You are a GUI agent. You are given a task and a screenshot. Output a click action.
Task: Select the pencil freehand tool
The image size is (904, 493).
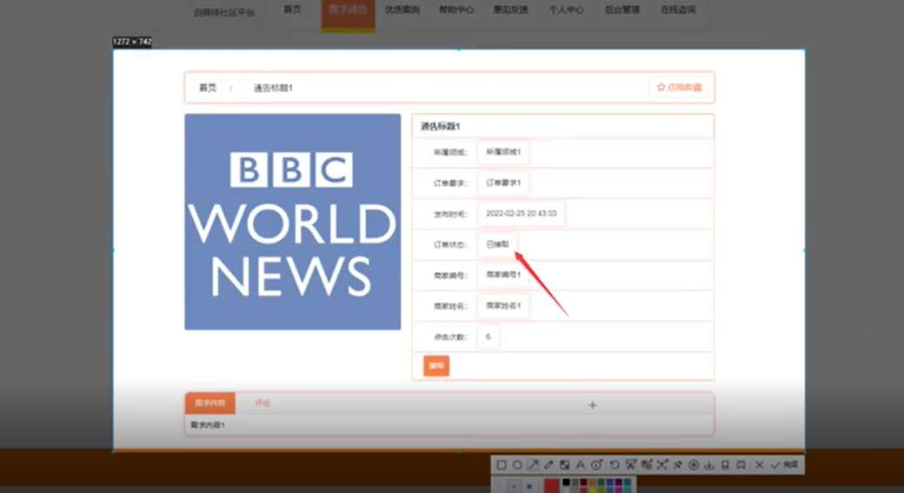(548, 465)
